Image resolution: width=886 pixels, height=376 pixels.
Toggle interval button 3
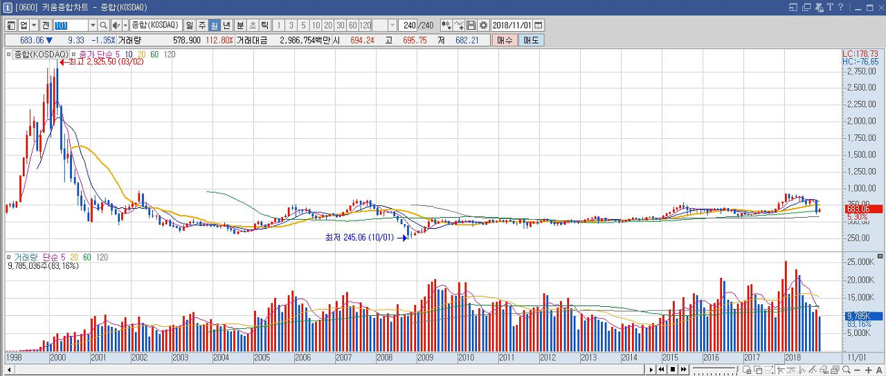[x=291, y=26]
